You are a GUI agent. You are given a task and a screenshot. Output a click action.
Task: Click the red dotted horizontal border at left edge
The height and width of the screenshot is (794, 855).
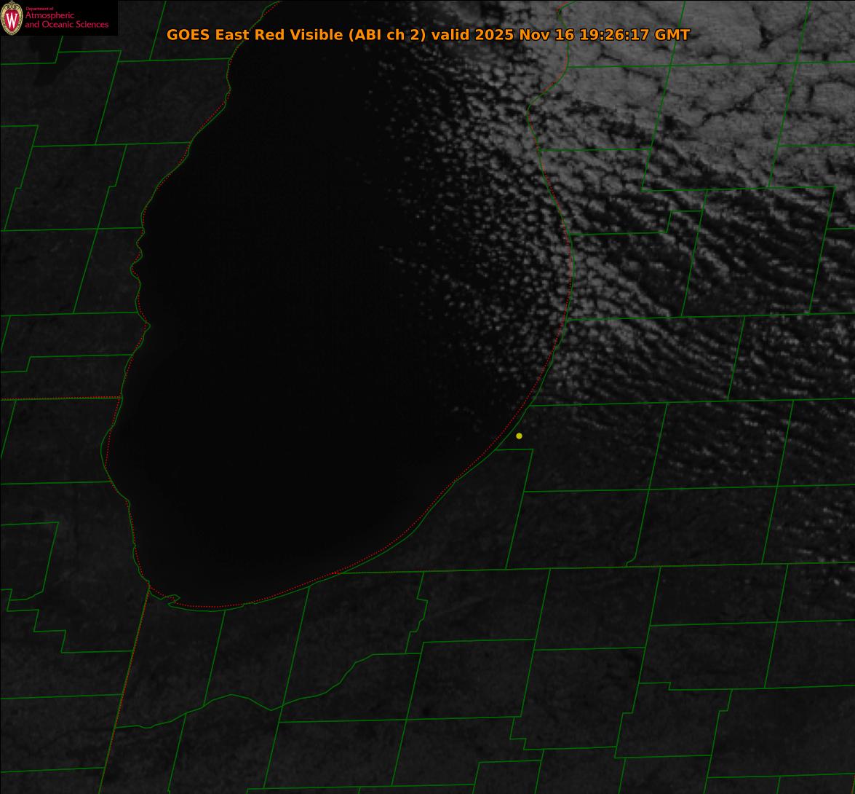coord(58,398)
